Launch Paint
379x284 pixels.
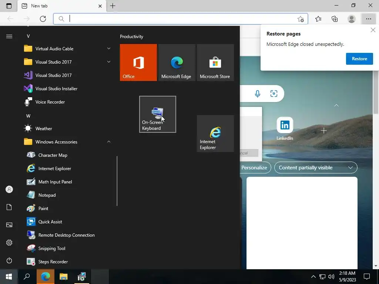click(x=68, y=208)
